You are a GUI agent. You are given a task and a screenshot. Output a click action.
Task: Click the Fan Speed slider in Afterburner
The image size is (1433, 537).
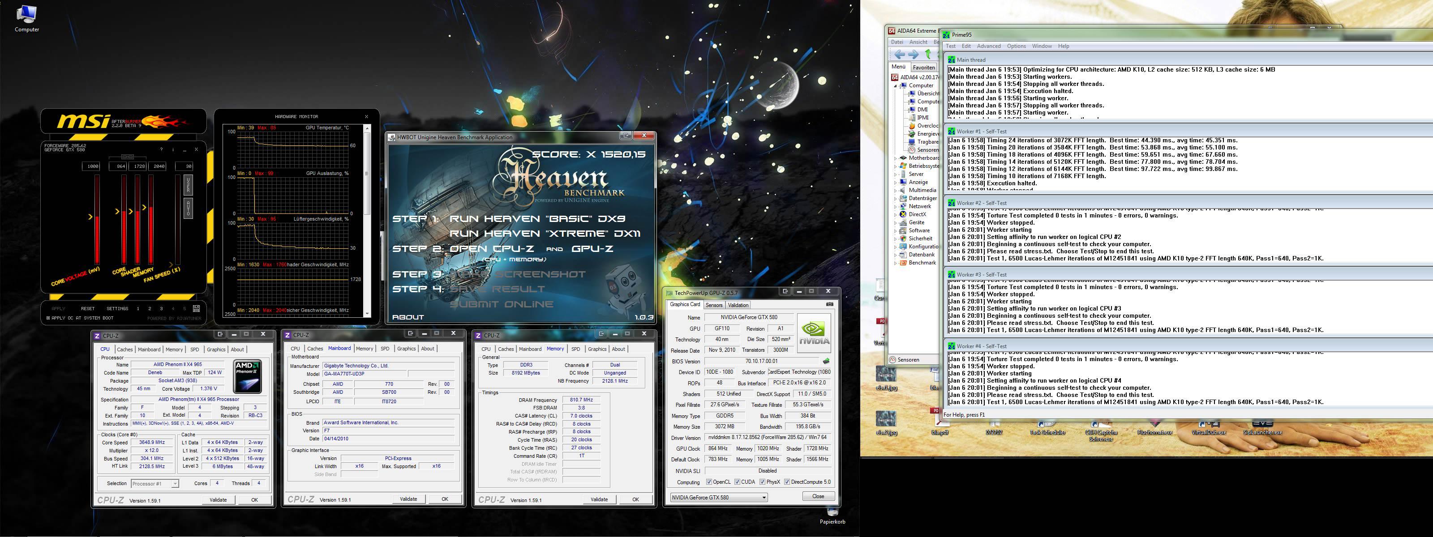(178, 220)
